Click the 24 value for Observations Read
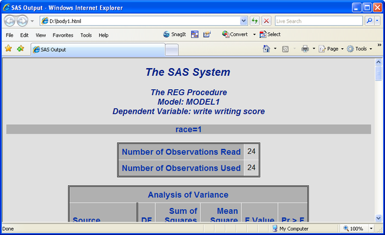 pos(251,151)
